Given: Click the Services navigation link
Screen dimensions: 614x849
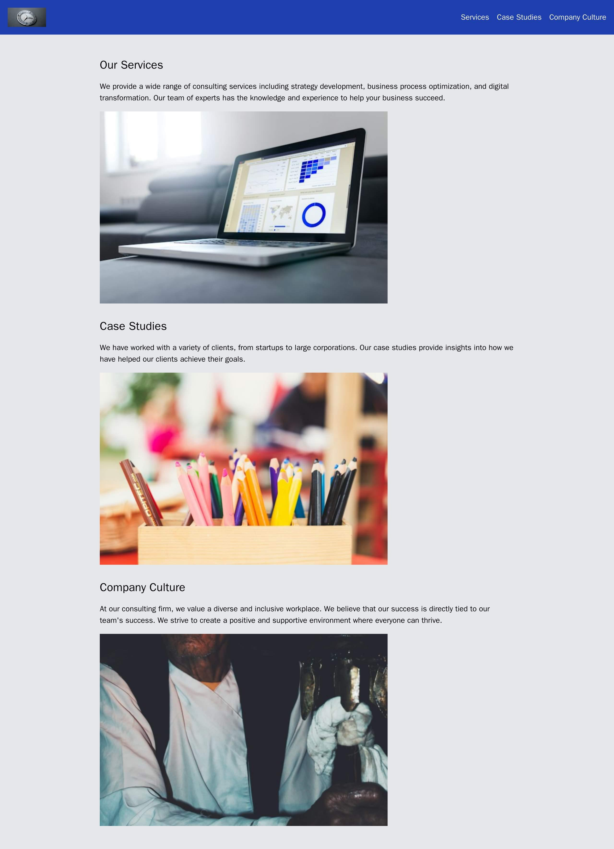Looking at the screenshot, I should coord(474,17).
